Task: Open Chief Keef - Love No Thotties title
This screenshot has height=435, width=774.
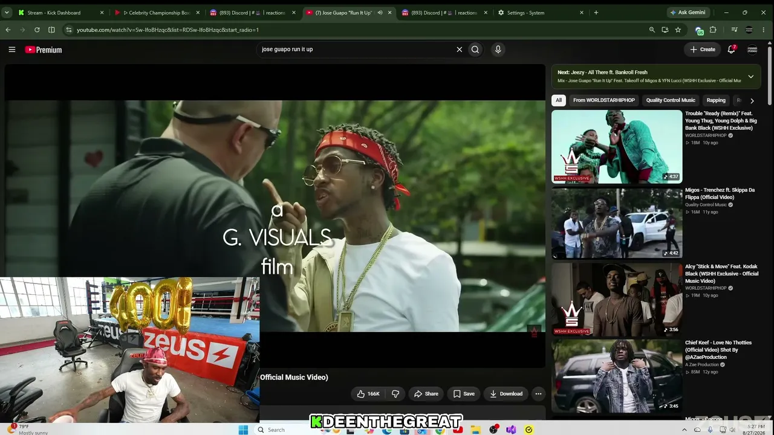Action: pyautogui.click(x=720, y=350)
